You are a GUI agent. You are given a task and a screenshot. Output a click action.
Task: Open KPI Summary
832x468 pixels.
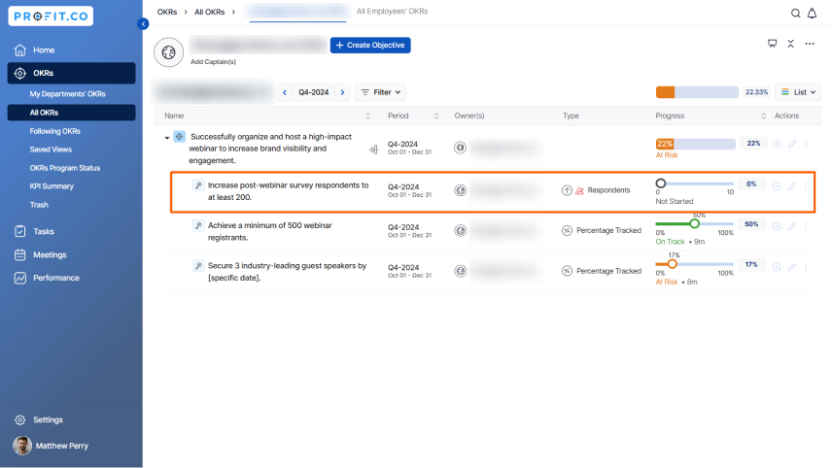coord(52,186)
